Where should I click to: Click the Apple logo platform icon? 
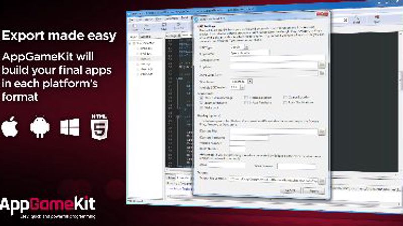(x=10, y=127)
